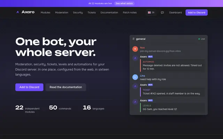Open Documentation from the nav bar
This screenshot has width=223, height=139.
tap(109, 13)
